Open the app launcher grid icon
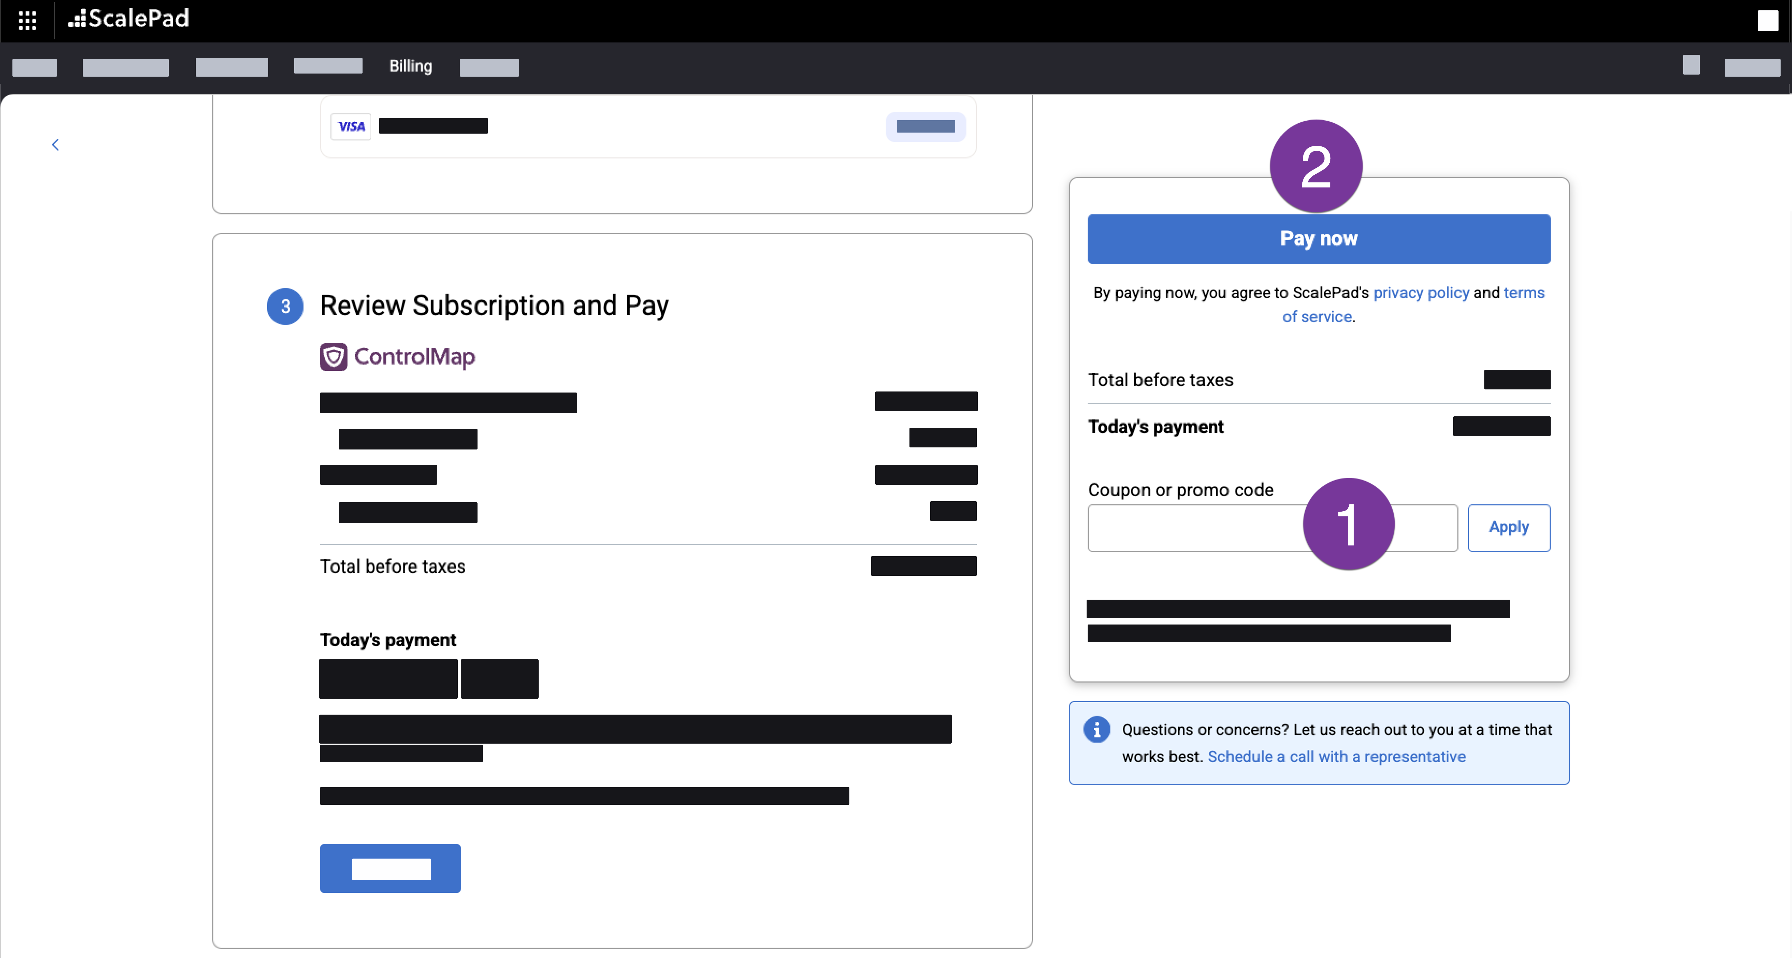This screenshot has height=958, width=1792. click(x=27, y=20)
